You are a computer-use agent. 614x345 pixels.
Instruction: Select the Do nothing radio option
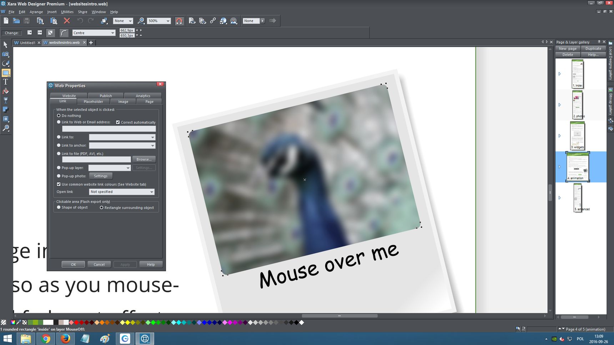point(59,115)
